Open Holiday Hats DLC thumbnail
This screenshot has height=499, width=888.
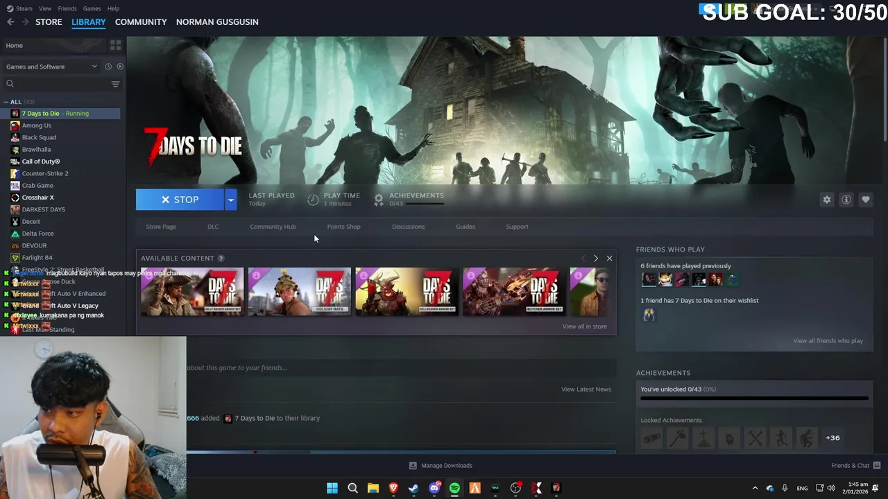point(300,291)
